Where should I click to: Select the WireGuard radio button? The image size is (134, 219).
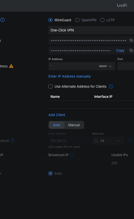[x=50, y=20]
